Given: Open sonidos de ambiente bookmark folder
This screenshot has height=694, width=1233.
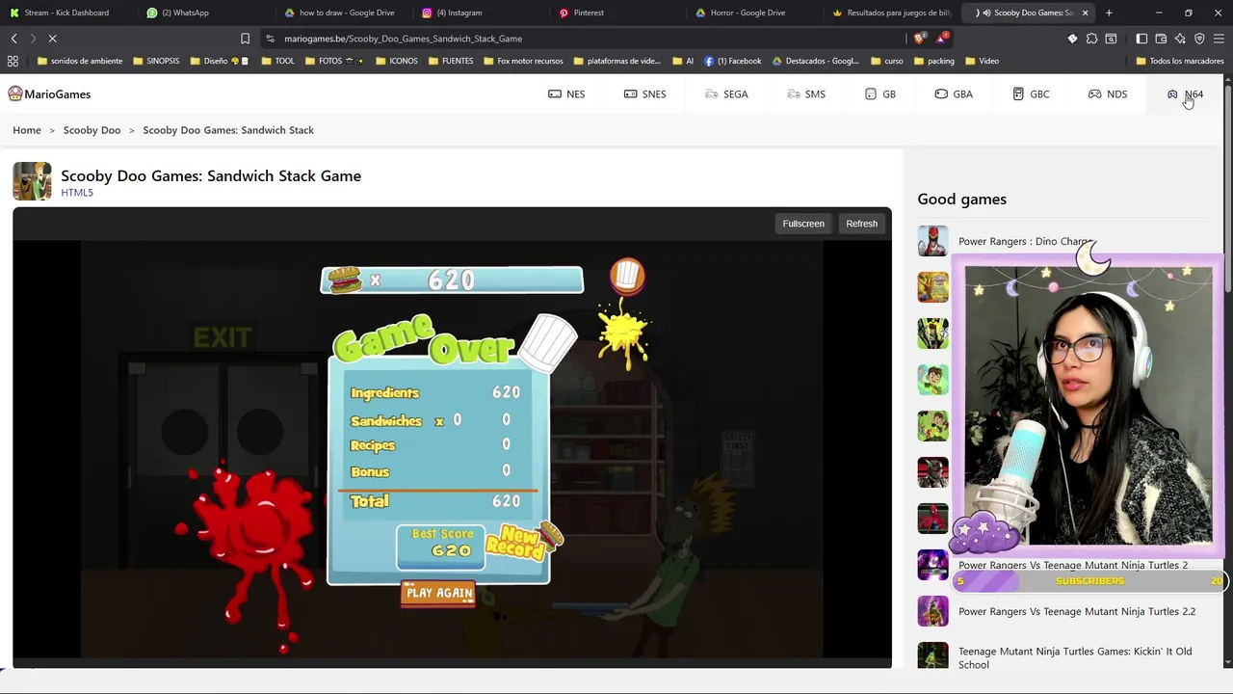Looking at the screenshot, I should click(x=79, y=61).
